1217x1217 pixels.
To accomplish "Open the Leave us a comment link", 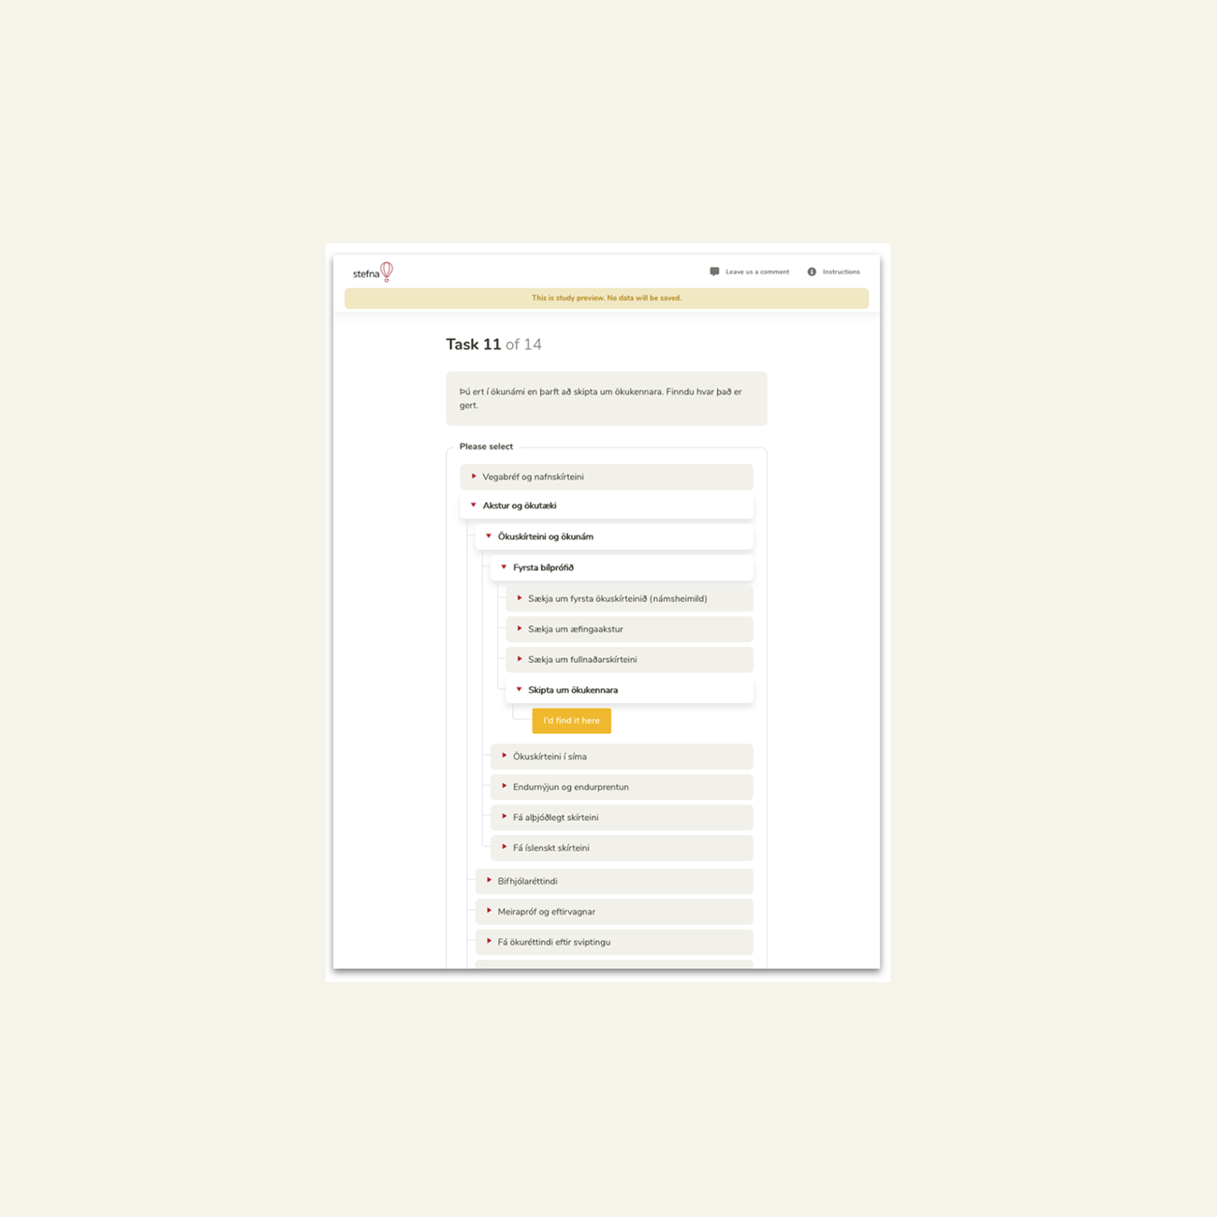I will [756, 271].
